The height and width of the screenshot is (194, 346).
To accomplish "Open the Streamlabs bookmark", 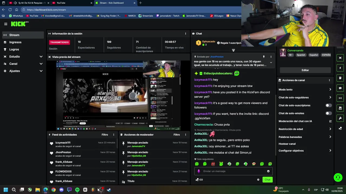I will tap(146, 16).
